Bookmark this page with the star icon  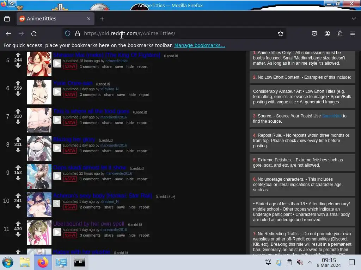[x=280, y=33]
